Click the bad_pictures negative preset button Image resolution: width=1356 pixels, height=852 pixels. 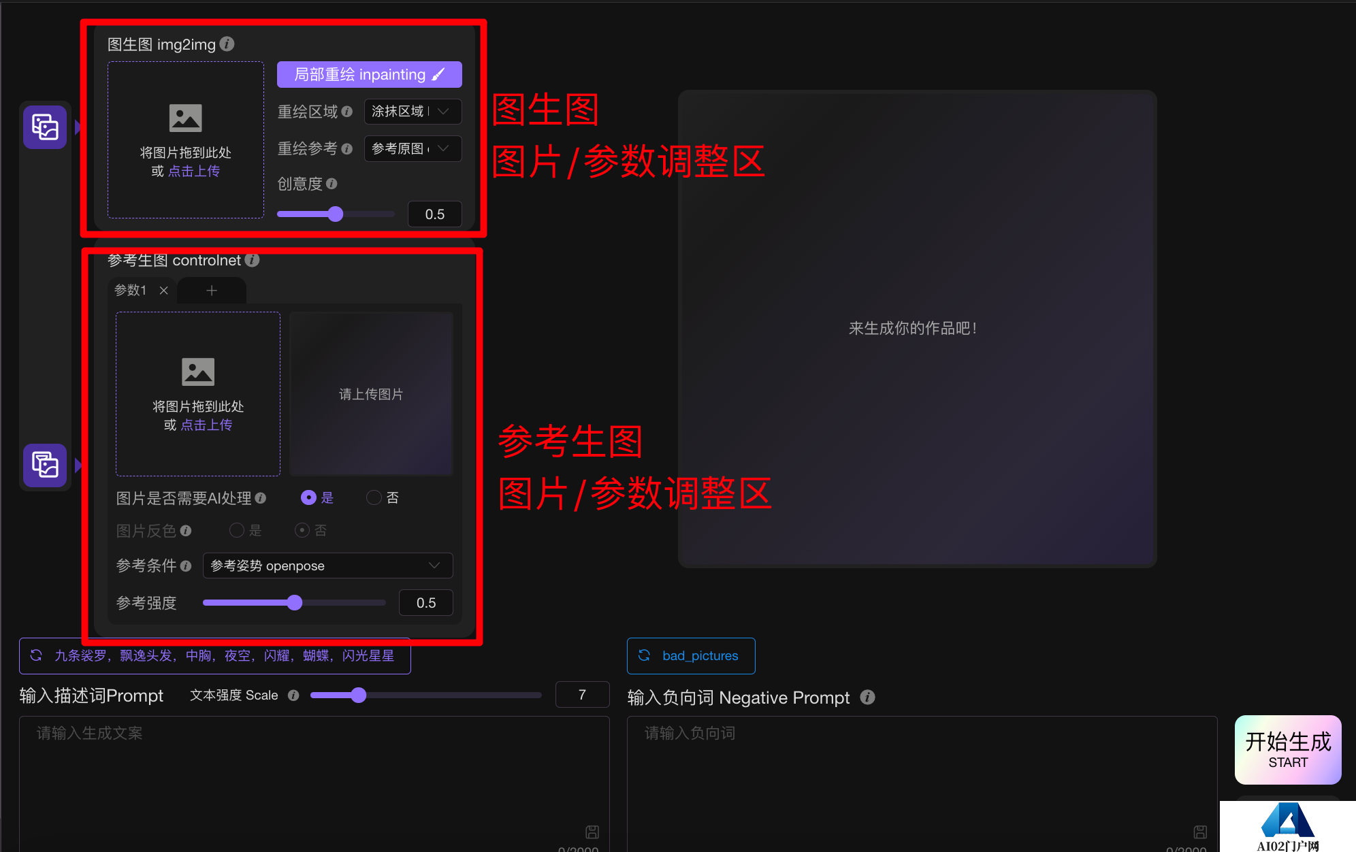click(691, 655)
